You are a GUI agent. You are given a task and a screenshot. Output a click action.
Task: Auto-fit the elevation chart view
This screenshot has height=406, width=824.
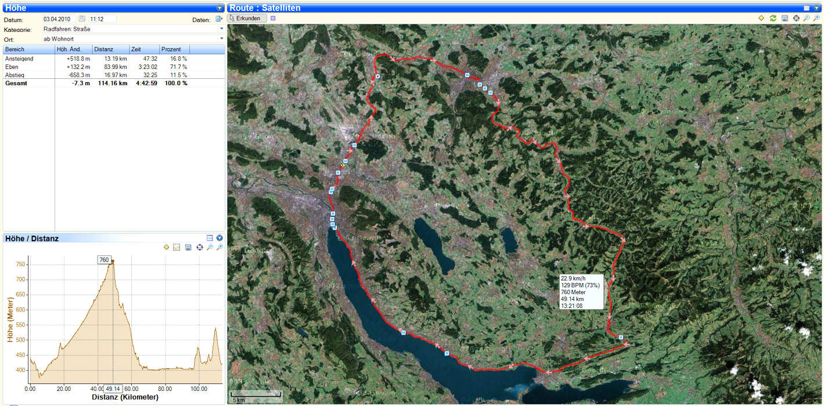point(199,248)
